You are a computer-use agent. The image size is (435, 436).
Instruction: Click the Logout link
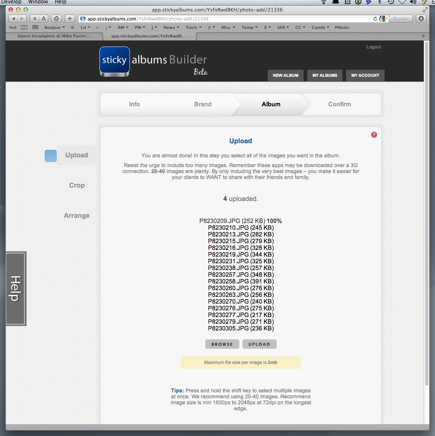coord(373,47)
